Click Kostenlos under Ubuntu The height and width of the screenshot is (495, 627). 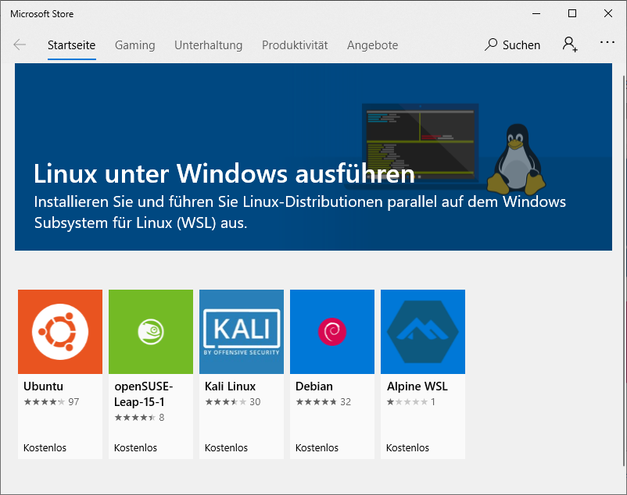45,448
